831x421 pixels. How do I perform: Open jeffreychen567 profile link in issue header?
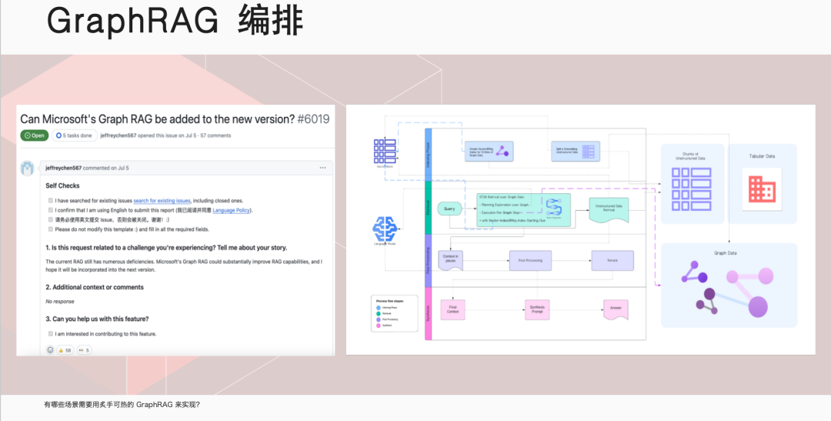[x=118, y=135]
